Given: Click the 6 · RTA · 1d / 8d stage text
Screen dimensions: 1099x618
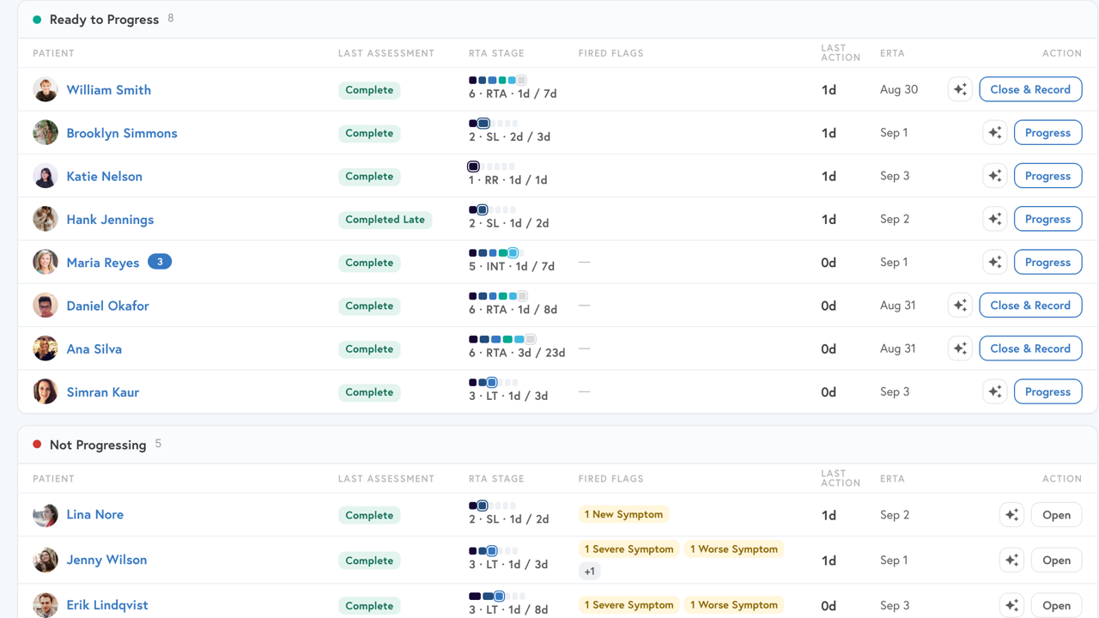Looking at the screenshot, I should coord(513,309).
